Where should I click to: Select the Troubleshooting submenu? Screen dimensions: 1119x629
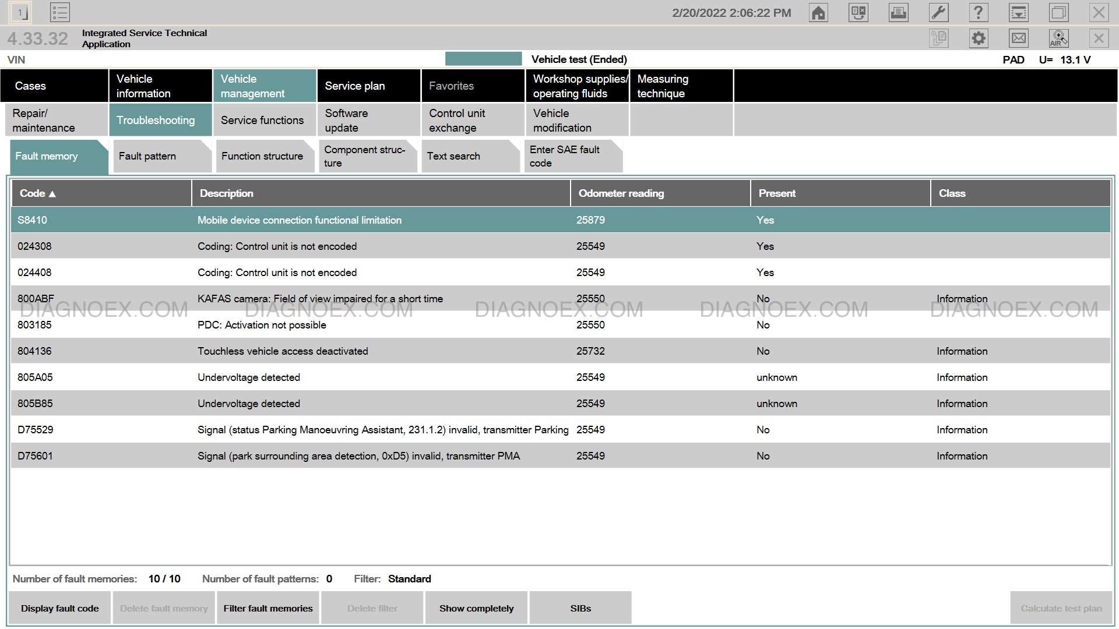click(x=160, y=120)
